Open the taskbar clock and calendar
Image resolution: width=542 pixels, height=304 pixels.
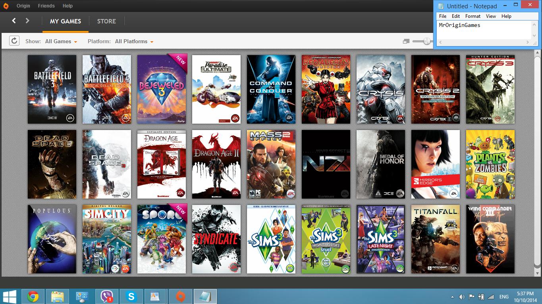coord(525,297)
